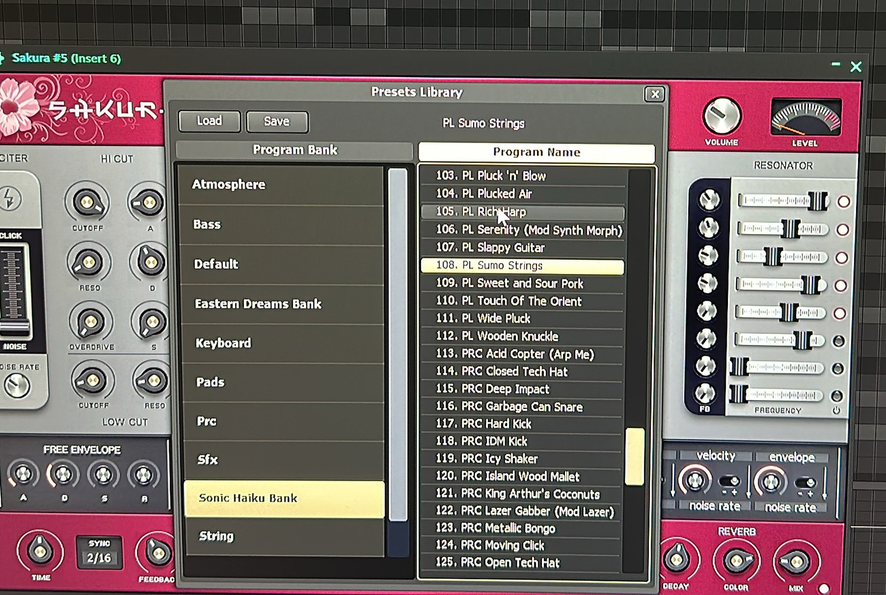
Task: Click the delay TIME knob
Action: tap(40, 550)
